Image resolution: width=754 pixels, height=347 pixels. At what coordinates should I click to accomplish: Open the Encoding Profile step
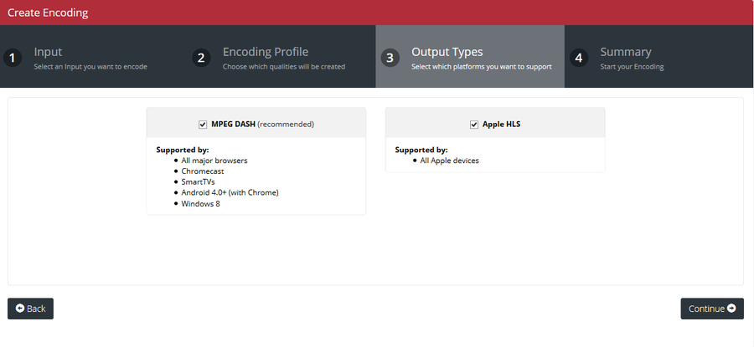point(281,57)
